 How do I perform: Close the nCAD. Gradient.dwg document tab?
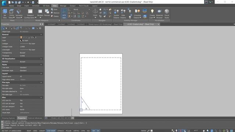coord(158,24)
